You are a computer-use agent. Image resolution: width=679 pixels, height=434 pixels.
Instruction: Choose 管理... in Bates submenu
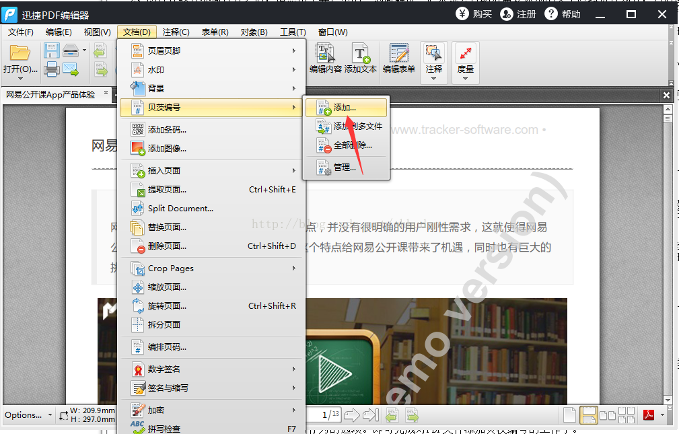[x=346, y=167]
